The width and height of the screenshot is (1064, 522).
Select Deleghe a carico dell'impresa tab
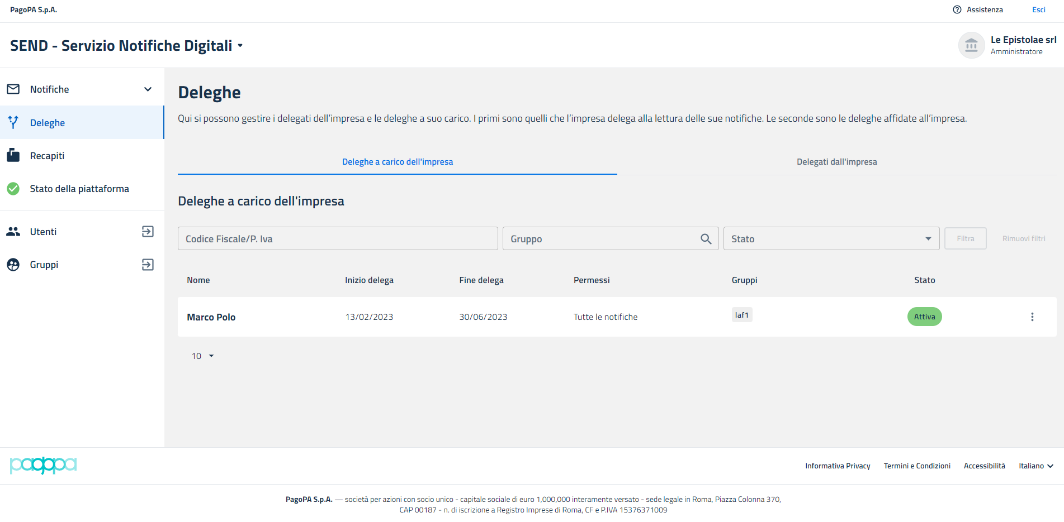[x=398, y=162]
